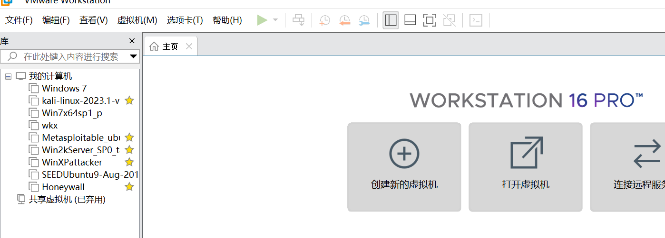
Task: Click the Unity mode toolbar icon
Action: pos(449,20)
